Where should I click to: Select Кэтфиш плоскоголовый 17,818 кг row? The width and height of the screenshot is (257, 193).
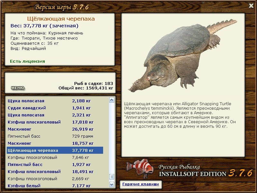tap(55, 122)
